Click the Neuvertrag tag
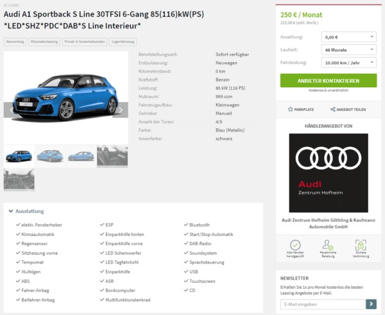Image resolution: width=385 pixels, height=315 pixels. coord(15,42)
